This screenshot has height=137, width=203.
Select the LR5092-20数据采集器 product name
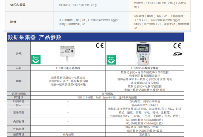pos(144,68)
